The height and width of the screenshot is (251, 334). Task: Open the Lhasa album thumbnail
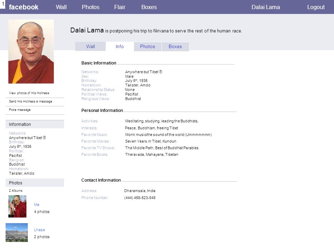click(17, 233)
